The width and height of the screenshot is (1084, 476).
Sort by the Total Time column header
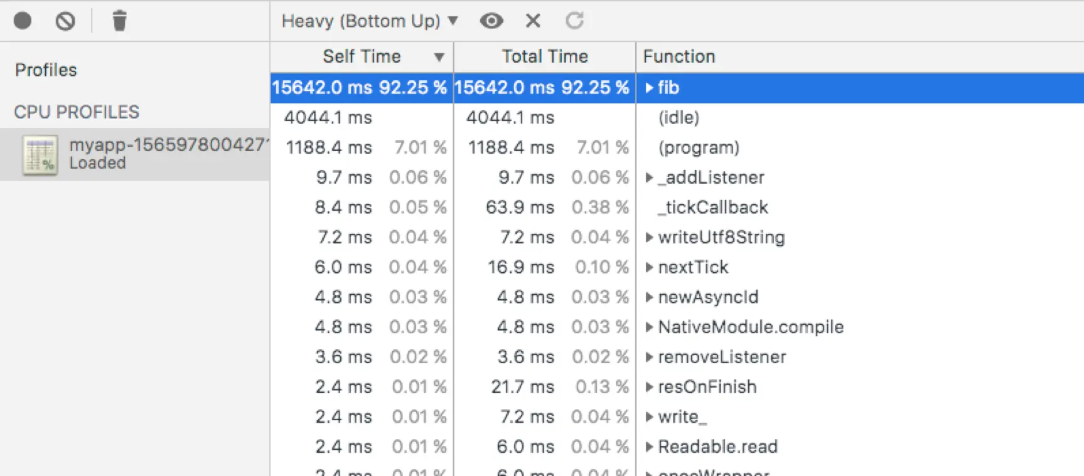(x=544, y=56)
